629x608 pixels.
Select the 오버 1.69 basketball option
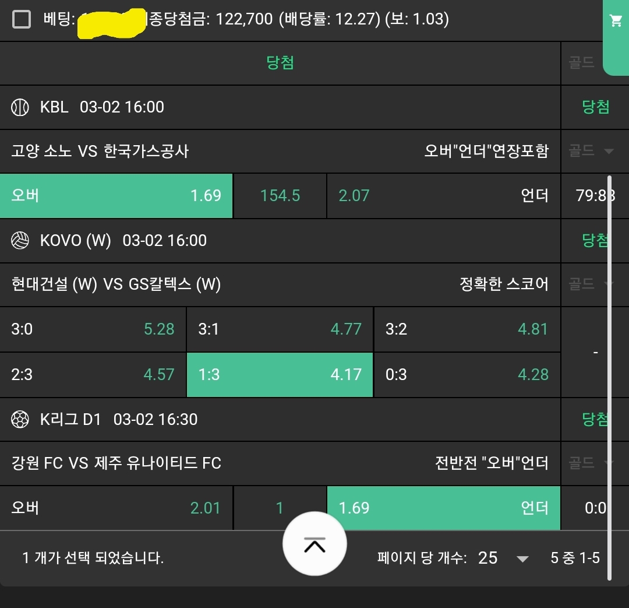point(116,196)
